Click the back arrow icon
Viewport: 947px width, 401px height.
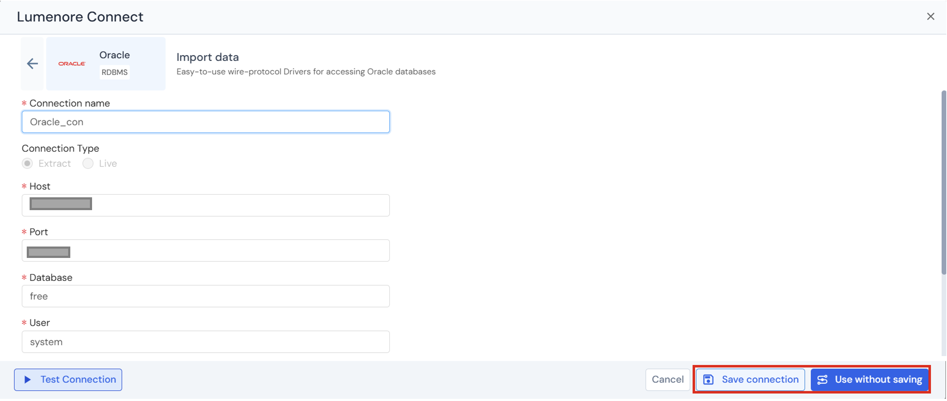(x=32, y=64)
